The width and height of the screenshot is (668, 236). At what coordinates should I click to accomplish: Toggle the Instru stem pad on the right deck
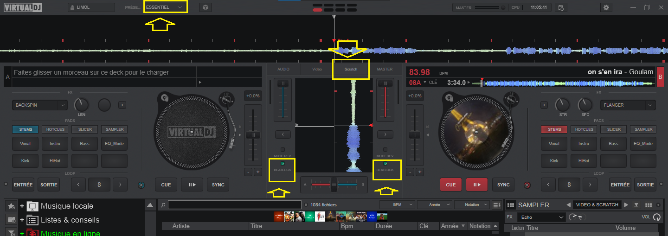pos(584,144)
